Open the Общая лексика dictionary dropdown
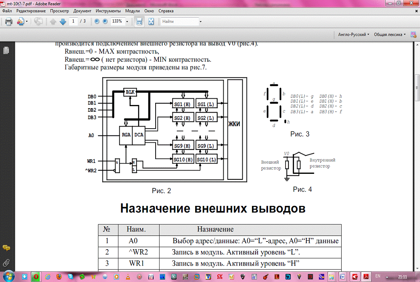Screen dimensions: 420x282 tap(390, 34)
